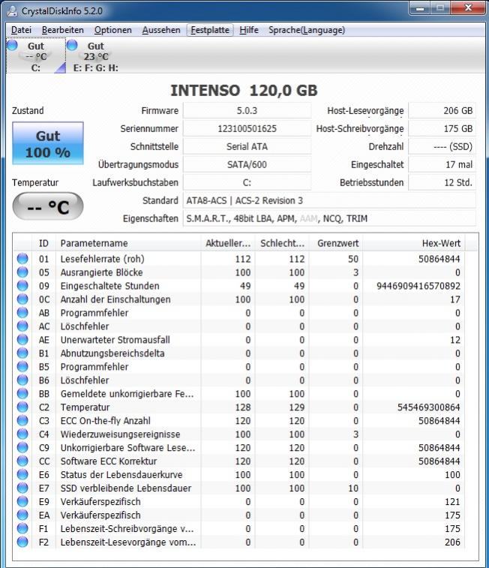Viewport: 489px width, 568px height.
Task: Click the status orb of row B6 Löschfehler
Action: [22, 380]
